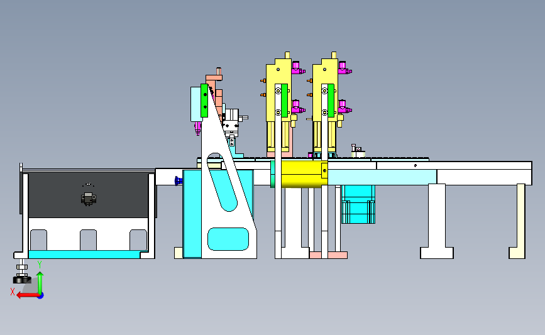Select the cyan base strip of the left bin
The image size is (545, 335).
(84, 255)
